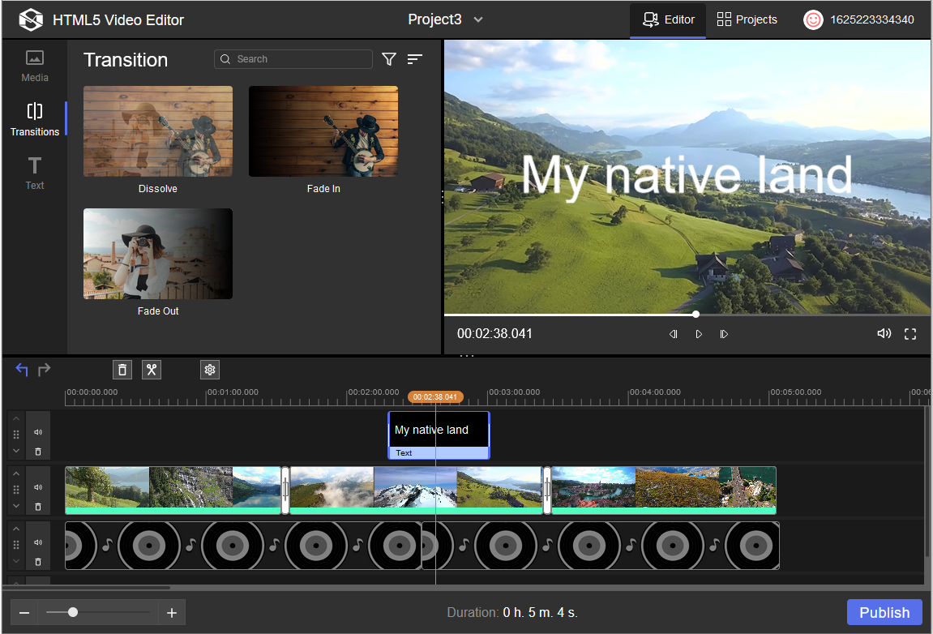Select the split/cut scissors tool
This screenshot has height=634, width=933.
152,370
